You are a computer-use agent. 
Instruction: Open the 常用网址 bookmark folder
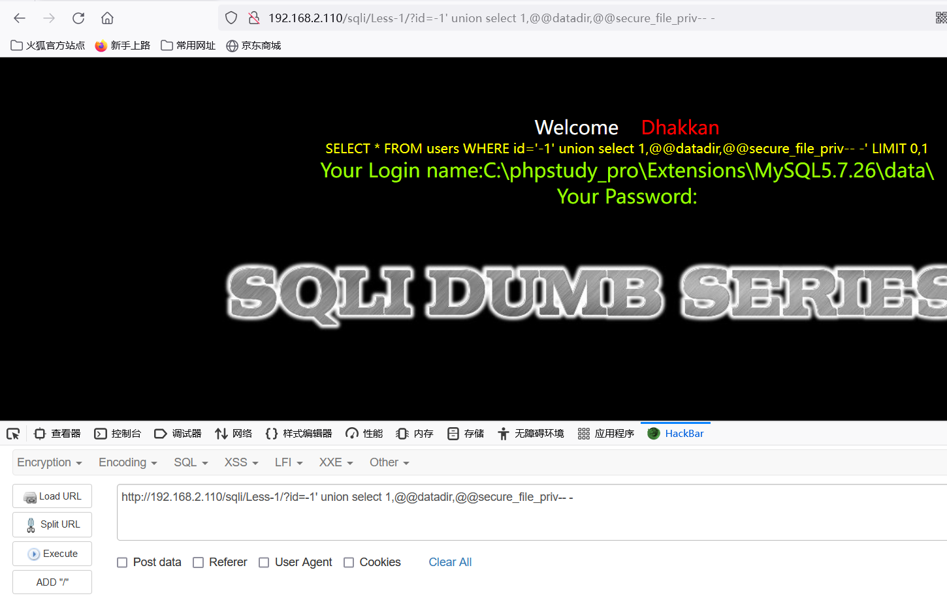tap(188, 46)
